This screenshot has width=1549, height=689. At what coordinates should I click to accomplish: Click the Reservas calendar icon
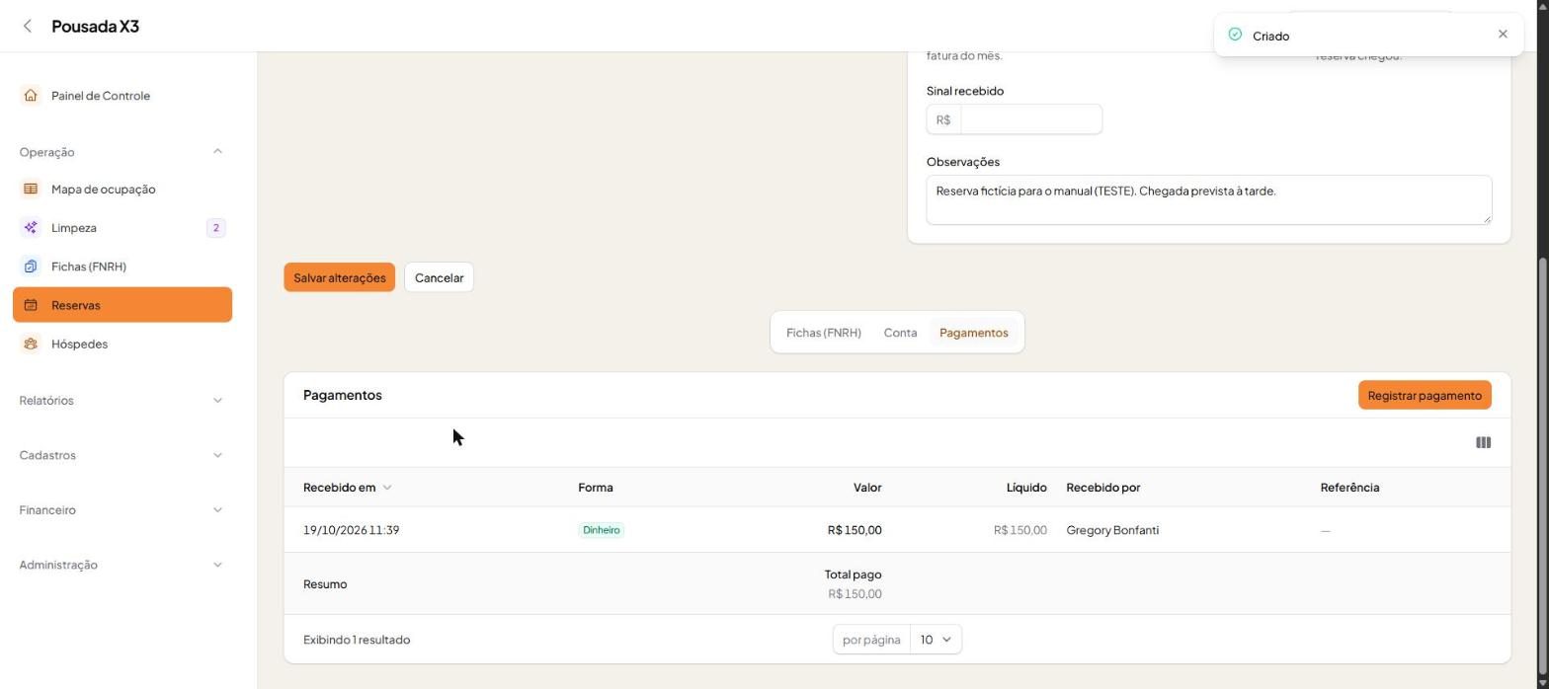pos(31,305)
